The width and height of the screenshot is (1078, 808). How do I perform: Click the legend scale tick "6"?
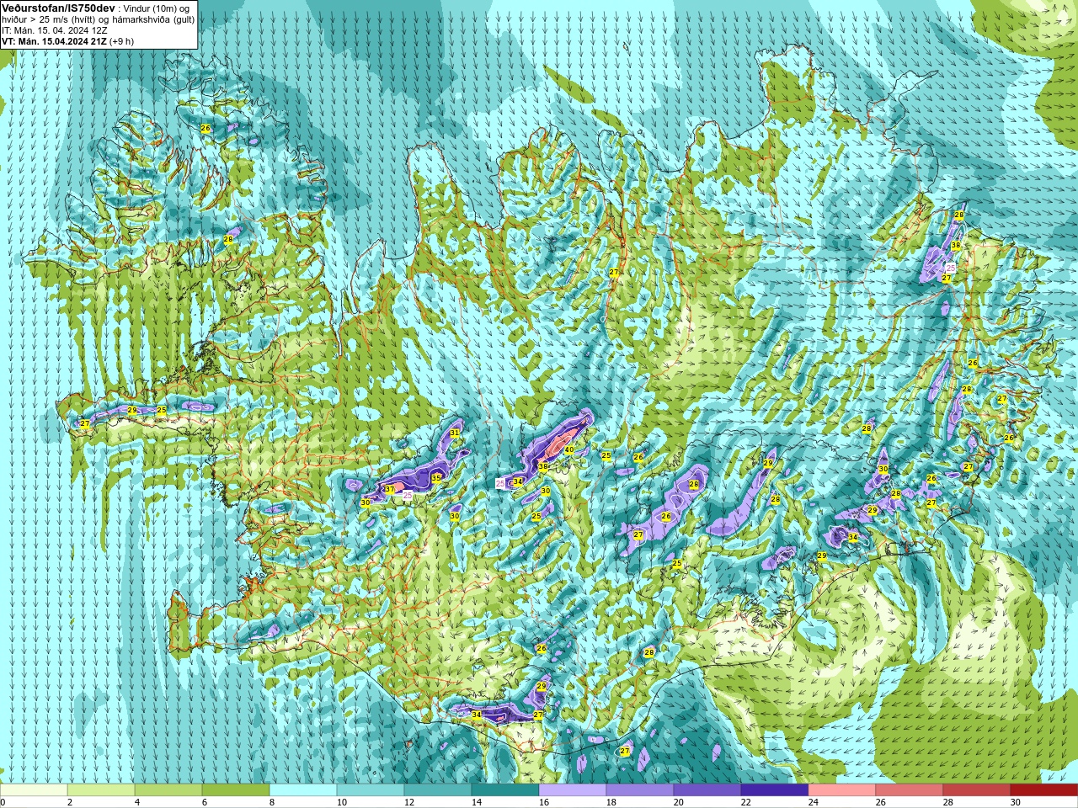click(x=205, y=802)
